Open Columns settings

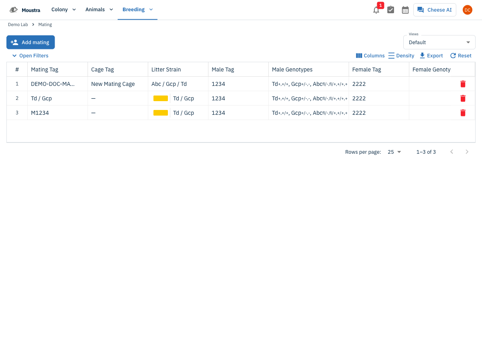coord(370,56)
